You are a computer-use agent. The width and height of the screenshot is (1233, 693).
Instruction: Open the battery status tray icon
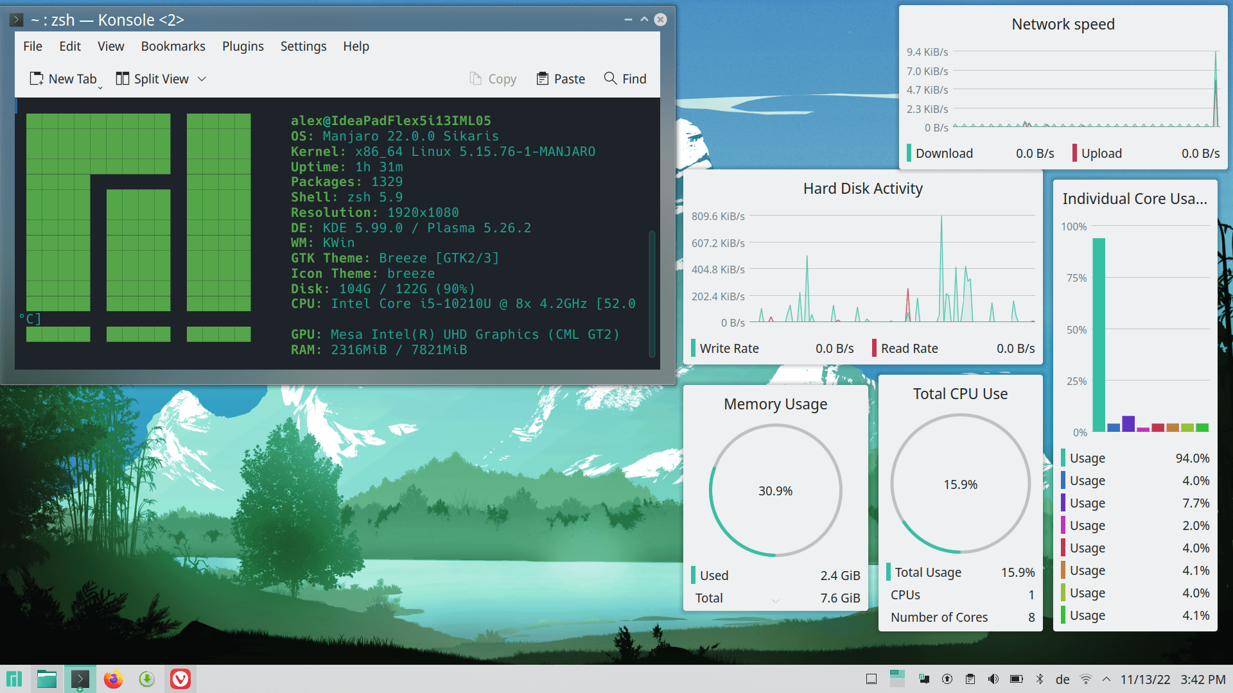pyautogui.click(x=1017, y=679)
